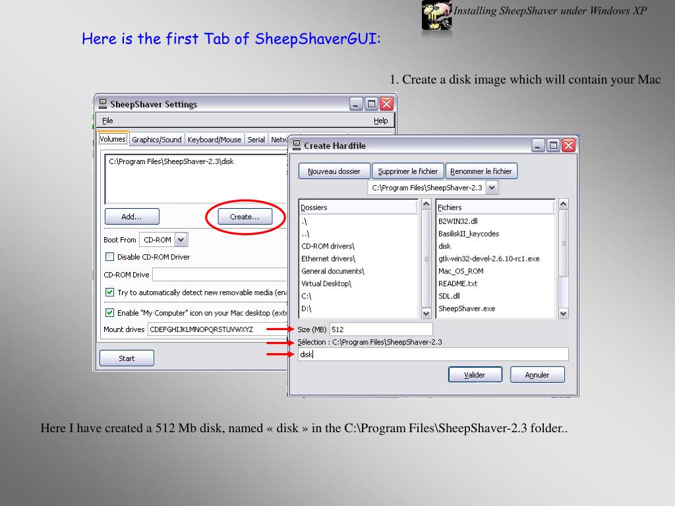
Task: Click the Supprimer le fichier button
Action: click(407, 171)
